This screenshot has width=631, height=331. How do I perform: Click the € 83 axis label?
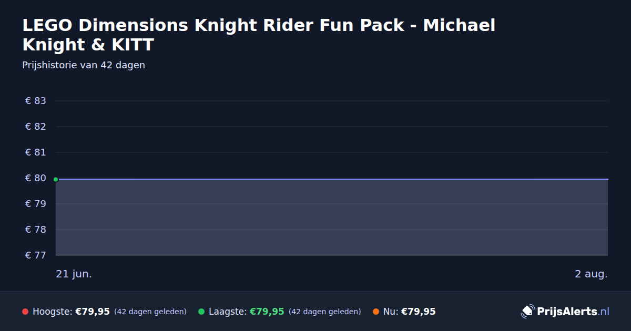[36, 101]
